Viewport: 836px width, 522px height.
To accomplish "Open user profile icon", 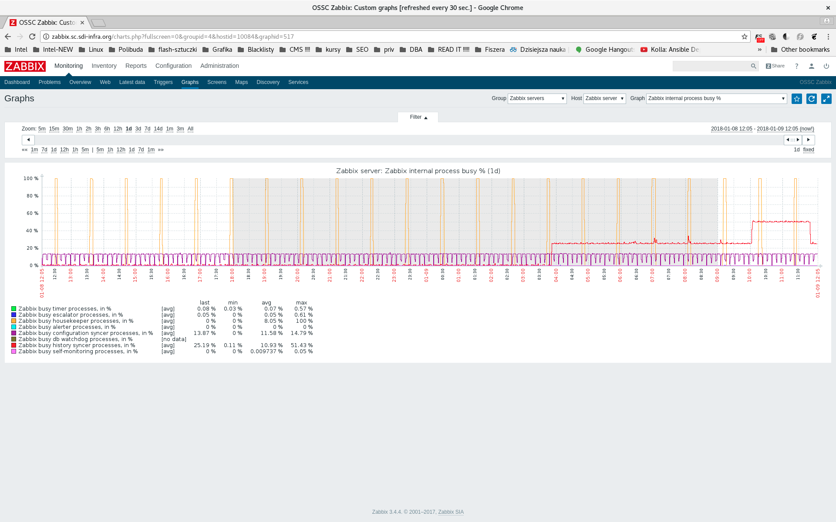I will [812, 66].
